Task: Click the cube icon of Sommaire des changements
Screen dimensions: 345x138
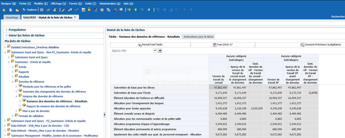Action: [20, 91]
